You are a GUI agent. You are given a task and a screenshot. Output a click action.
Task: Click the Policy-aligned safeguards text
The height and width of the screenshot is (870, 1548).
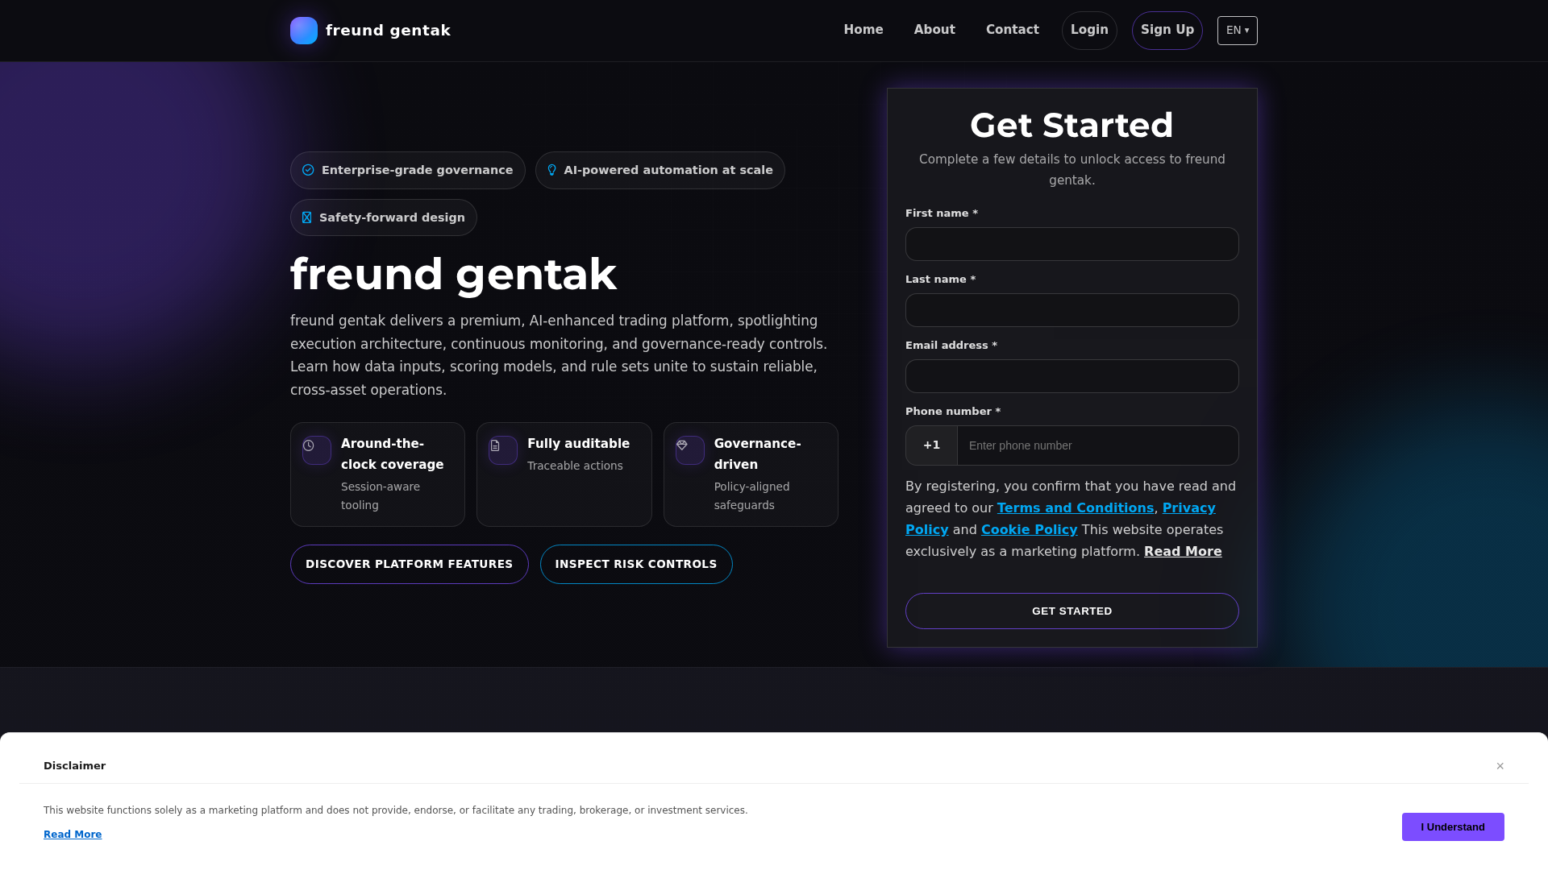click(x=752, y=496)
